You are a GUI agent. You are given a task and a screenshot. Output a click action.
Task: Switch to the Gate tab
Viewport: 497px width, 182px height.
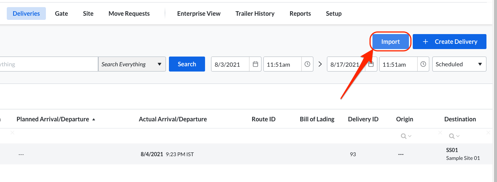[61, 13]
